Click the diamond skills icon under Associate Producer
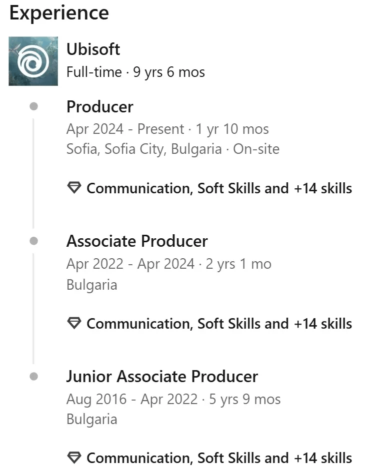The height and width of the screenshot is (468, 371). pos(74,323)
